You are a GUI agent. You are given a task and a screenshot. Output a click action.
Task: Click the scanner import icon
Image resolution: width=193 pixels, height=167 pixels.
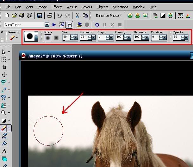(x=29, y=16)
